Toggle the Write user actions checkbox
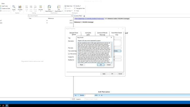Viewport: 190px width, 107px height. click(x=69, y=54)
